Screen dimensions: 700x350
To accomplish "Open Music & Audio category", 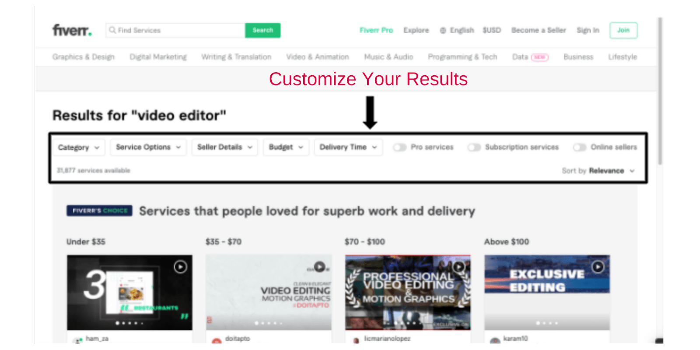I will point(388,57).
